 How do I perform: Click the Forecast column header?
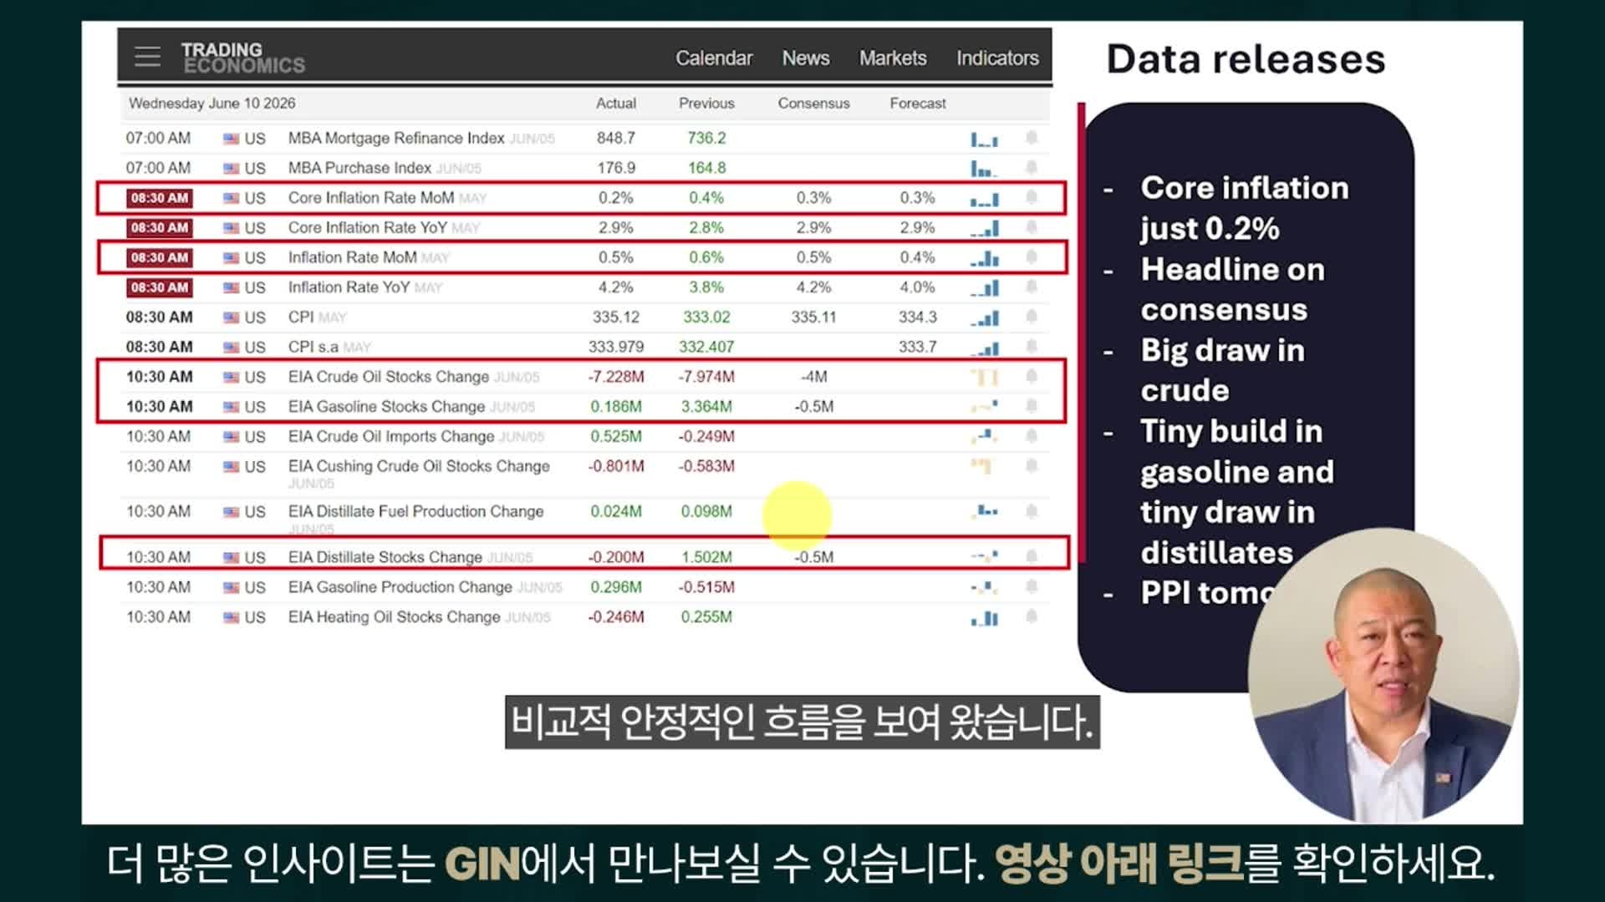(918, 104)
